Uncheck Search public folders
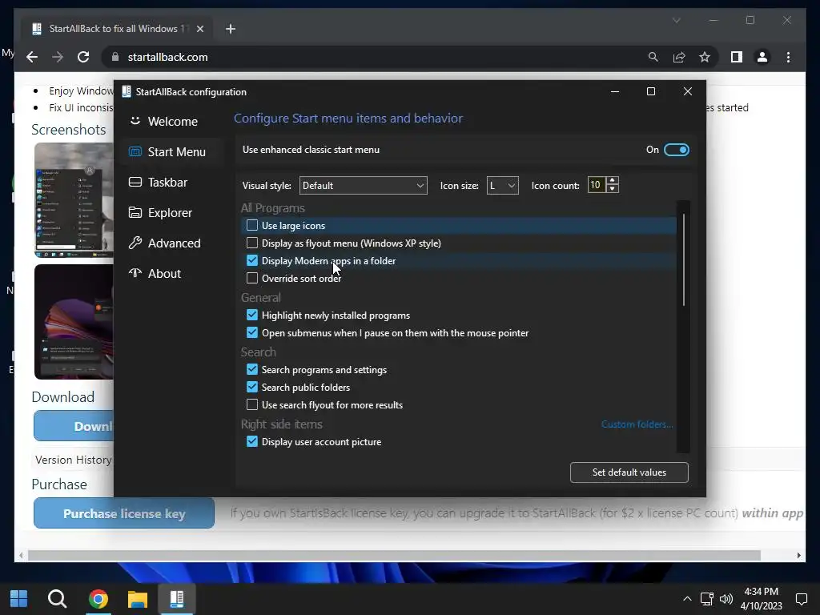The image size is (820, 615). click(252, 387)
